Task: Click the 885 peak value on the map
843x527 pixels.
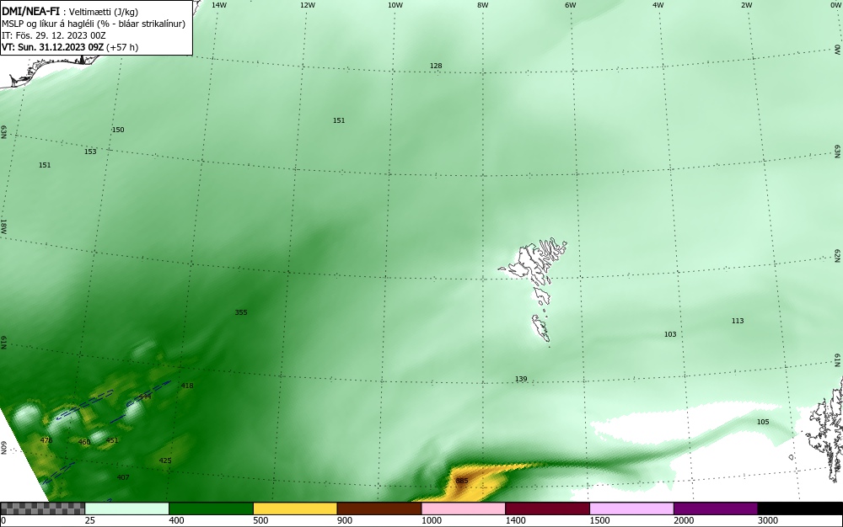Action: (462, 481)
